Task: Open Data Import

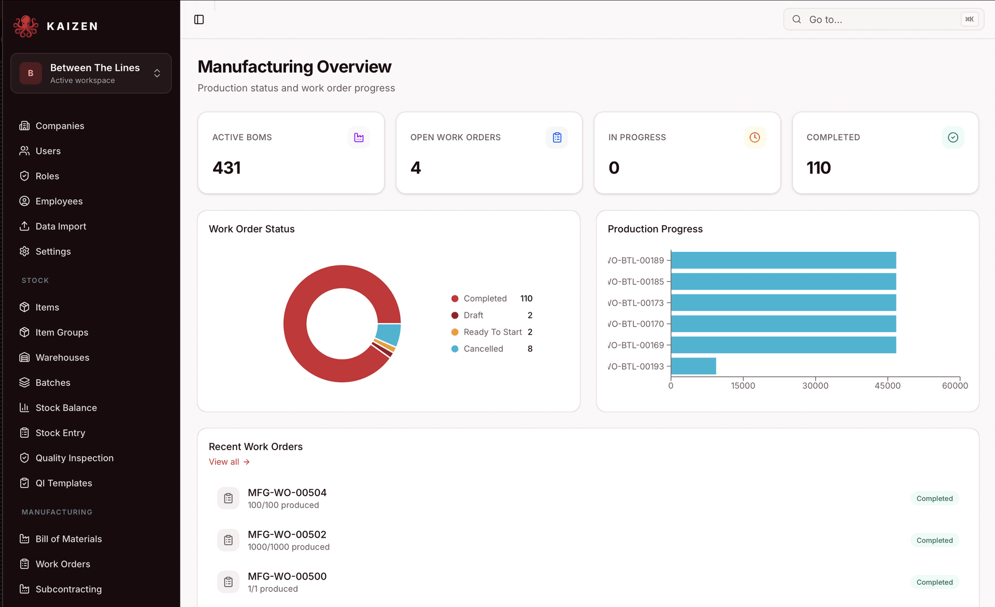Action: (61, 226)
